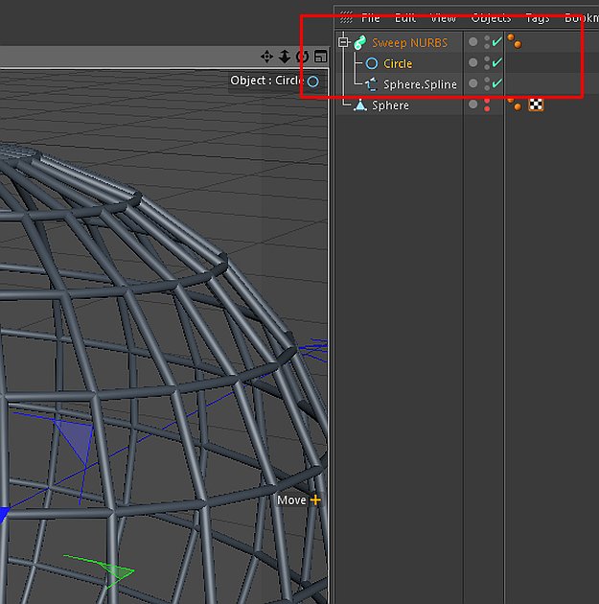Click the toggle active view icon

(x=321, y=57)
